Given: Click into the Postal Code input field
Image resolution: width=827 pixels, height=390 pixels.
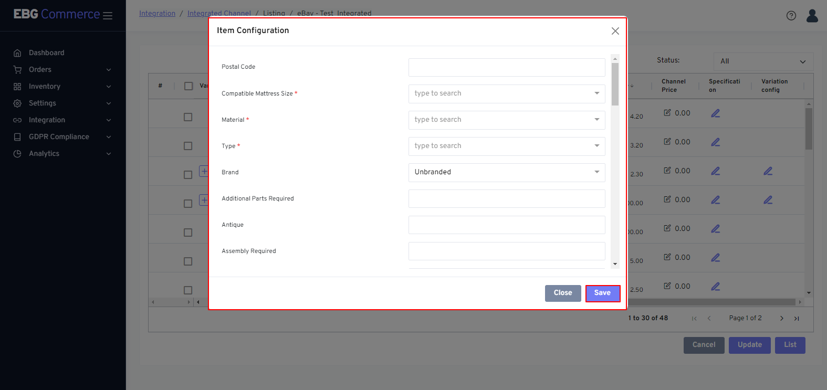Looking at the screenshot, I should pos(506,67).
